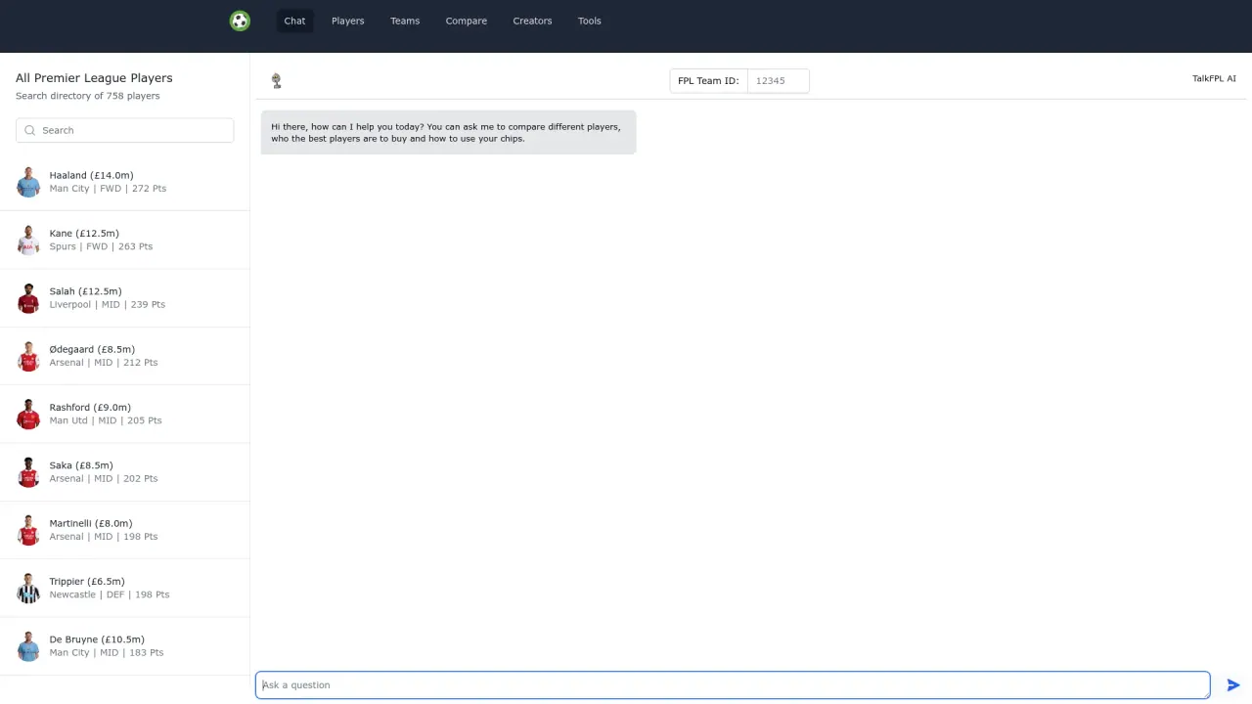Open Saka's player photo
Image resolution: width=1252 pixels, height=704 pixels.
[28, 472]
